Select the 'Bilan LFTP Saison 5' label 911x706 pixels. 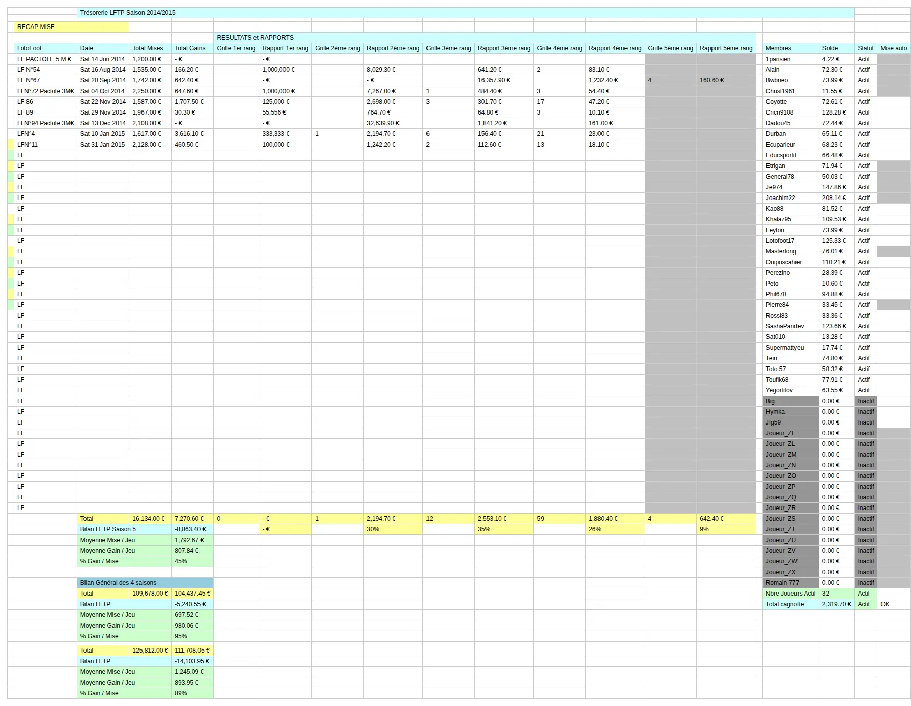coord(124,529)
